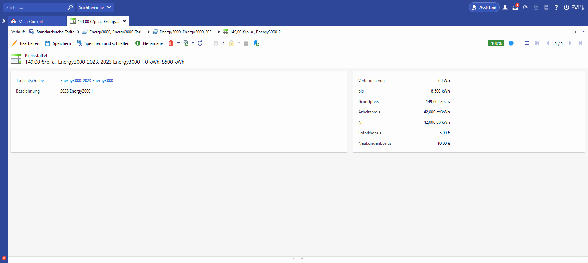This screenshot has width=588, height=263.
Task: Click the green 100% indicator
Action: (496, 43)
